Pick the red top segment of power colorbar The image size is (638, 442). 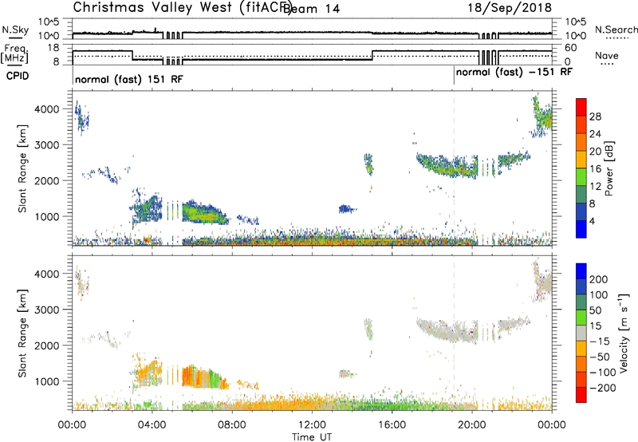tap(581, 108)
